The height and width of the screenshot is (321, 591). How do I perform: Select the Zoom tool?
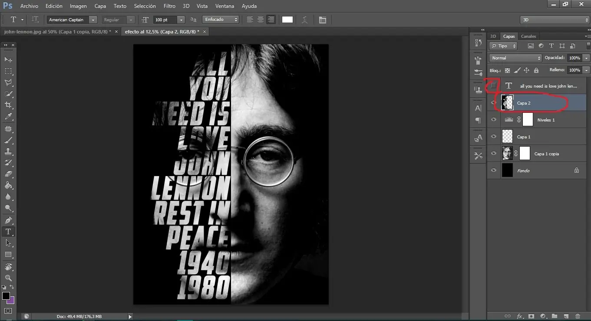pyautogui.click(x=8, y=278)
